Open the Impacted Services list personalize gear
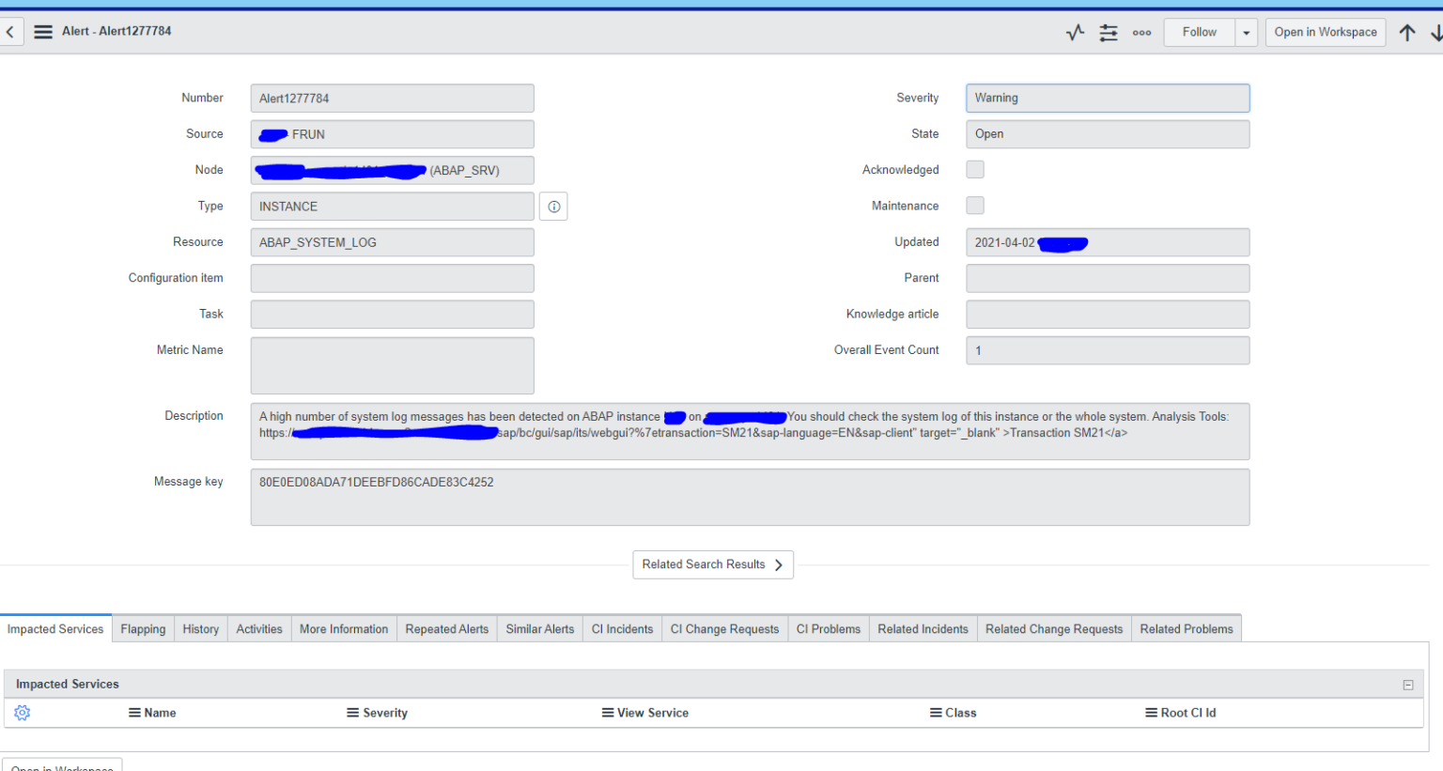 22,713
